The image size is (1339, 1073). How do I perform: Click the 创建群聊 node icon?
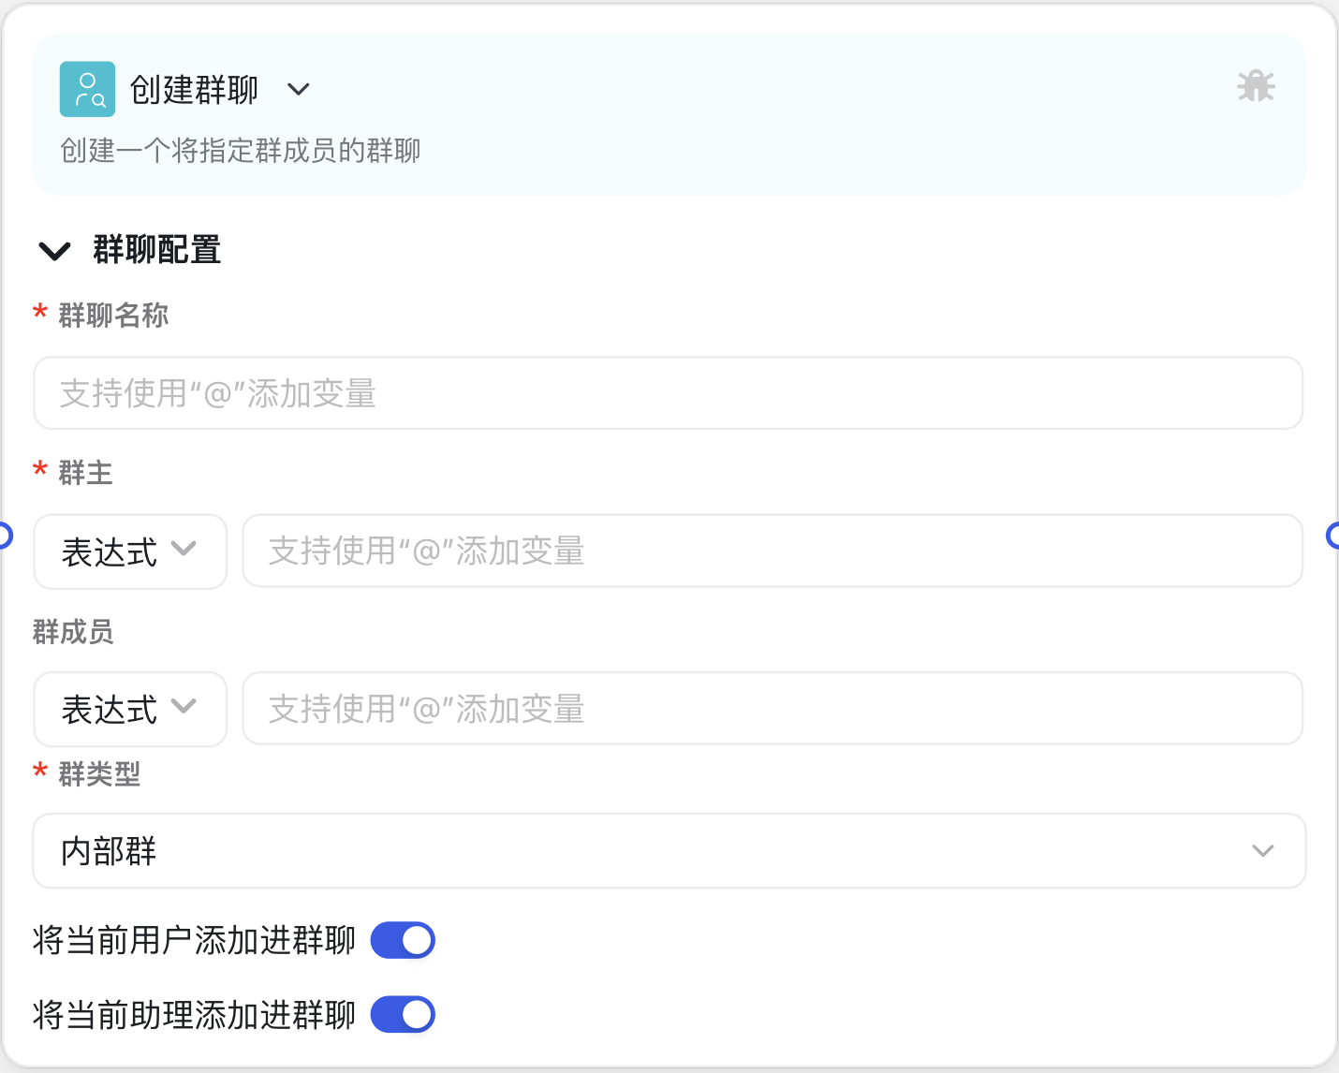tap(87, 89)
